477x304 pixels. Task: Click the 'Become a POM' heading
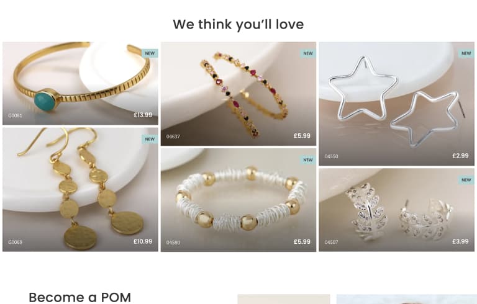coord(80,297)
